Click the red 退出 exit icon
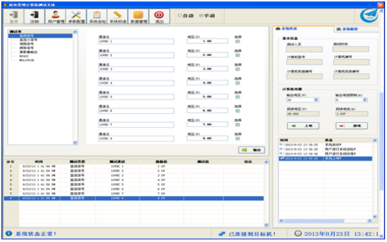Image resolution: width=387 pixels, height=242 pixels. (x=159, y=16)
